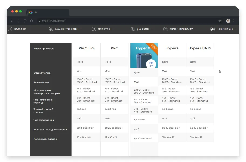Open the ПРИСТРОЇ menu item
Viewport: 246px width, 162px height.
tap(105, 29)
